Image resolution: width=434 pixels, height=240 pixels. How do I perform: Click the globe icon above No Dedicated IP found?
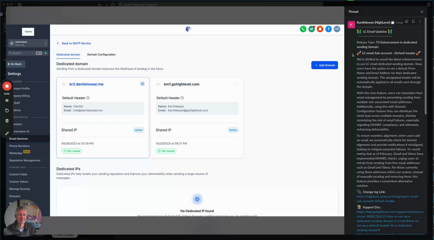197,199
